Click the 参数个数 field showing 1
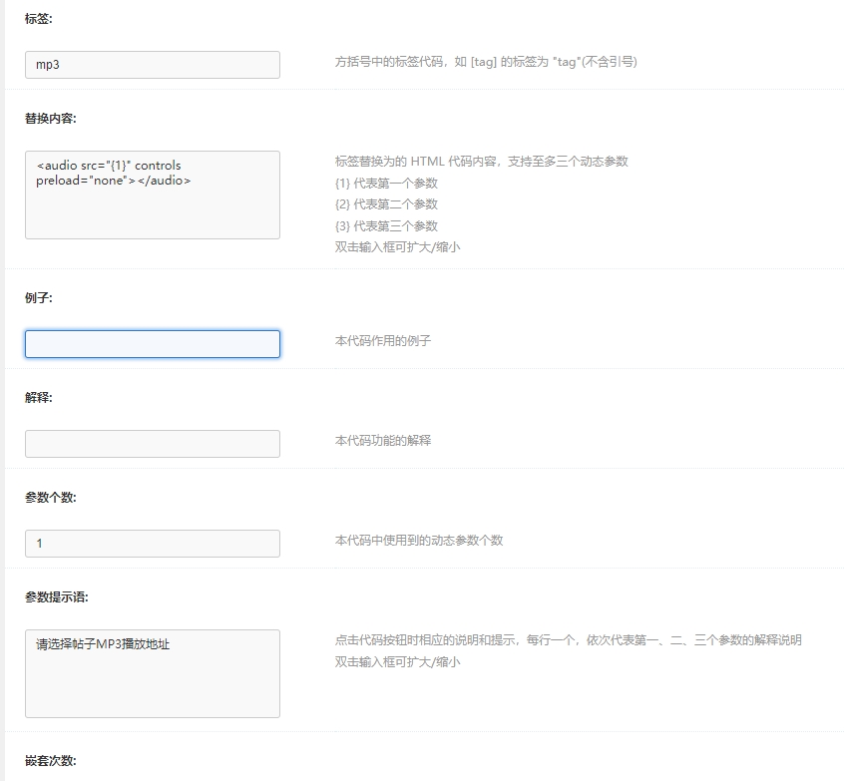Viewport: 844px width, 781px height. 152,544
